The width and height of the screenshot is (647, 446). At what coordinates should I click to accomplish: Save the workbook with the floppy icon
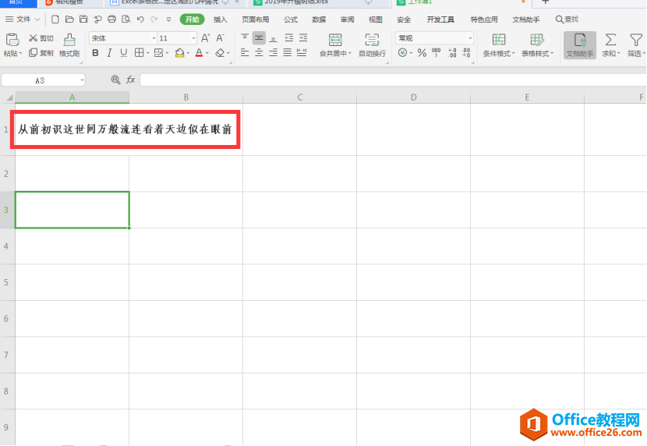click(83, 19)
